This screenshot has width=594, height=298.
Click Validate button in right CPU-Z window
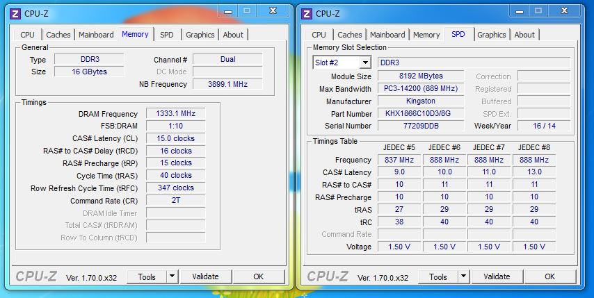pyautogui.click(x=497, y=277)
